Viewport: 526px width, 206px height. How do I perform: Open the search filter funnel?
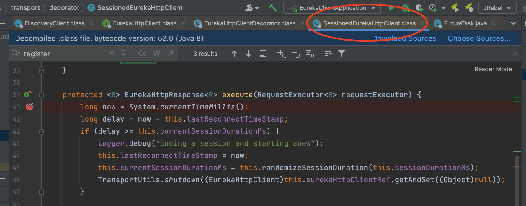click(342, 54)
